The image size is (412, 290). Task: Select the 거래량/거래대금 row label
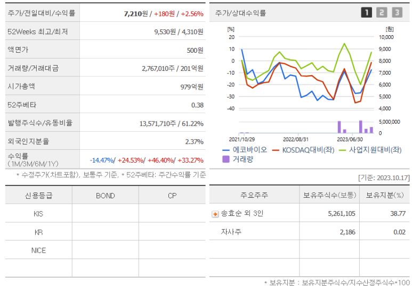pyautogui.click(x=33, y=68)
